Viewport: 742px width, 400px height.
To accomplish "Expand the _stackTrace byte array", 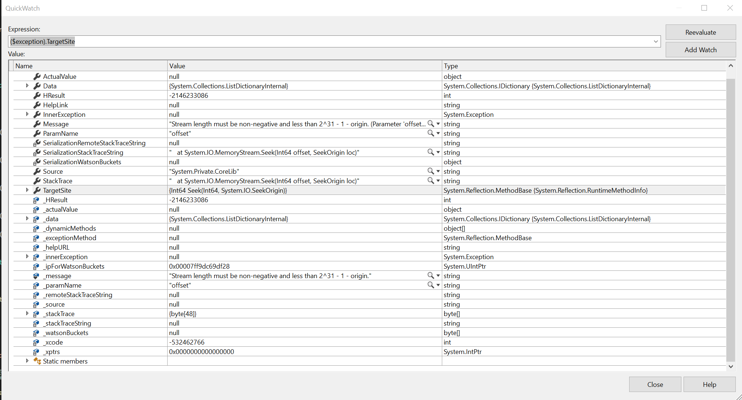I will [x=27, y=314].
